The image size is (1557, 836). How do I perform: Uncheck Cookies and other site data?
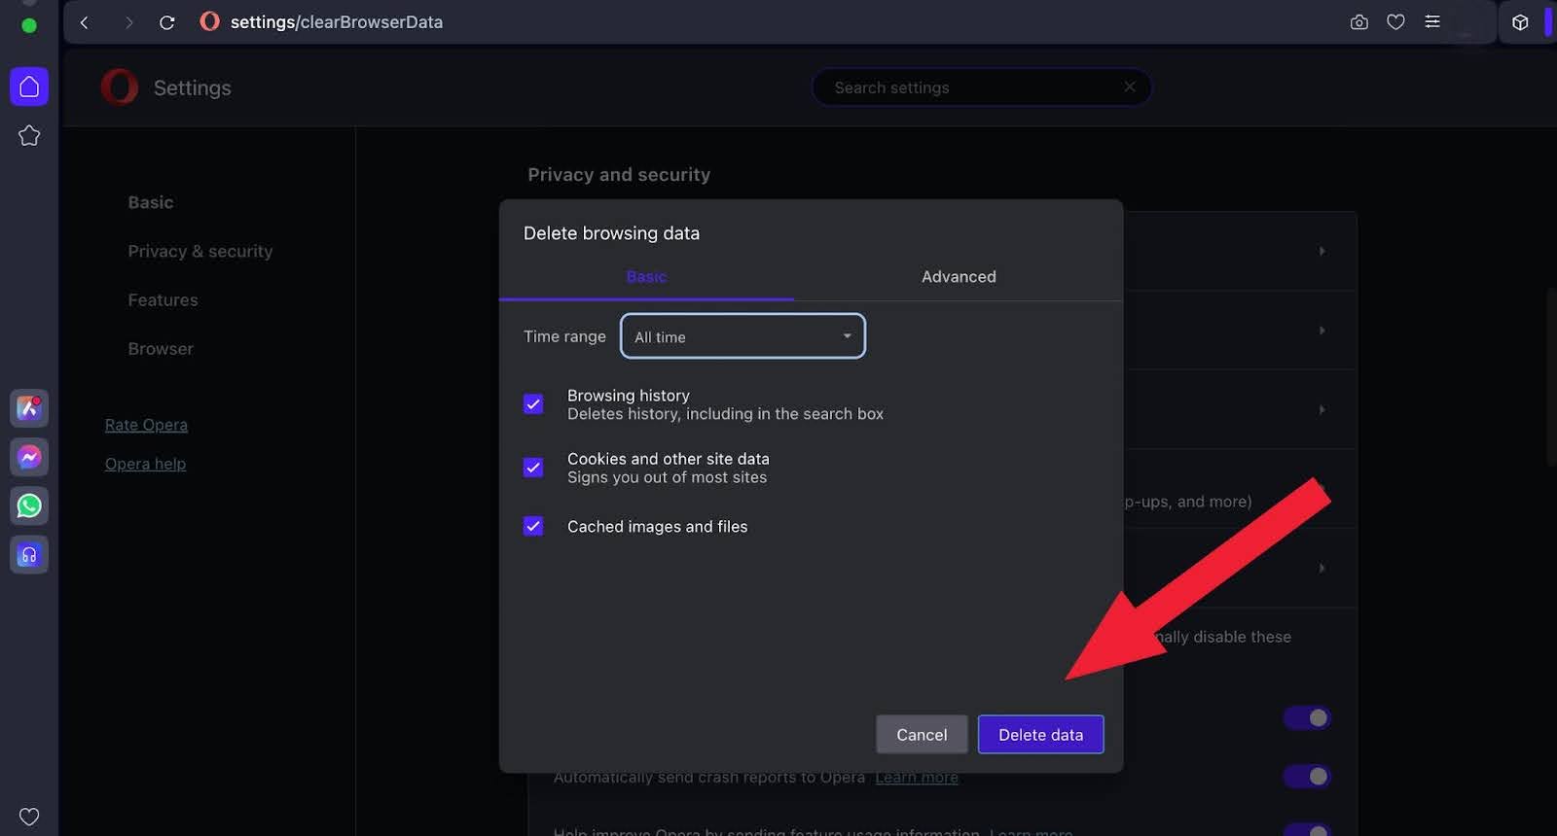tap(533, 468)
